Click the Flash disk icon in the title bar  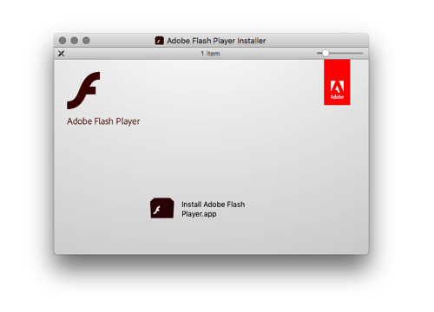[159, 41]
